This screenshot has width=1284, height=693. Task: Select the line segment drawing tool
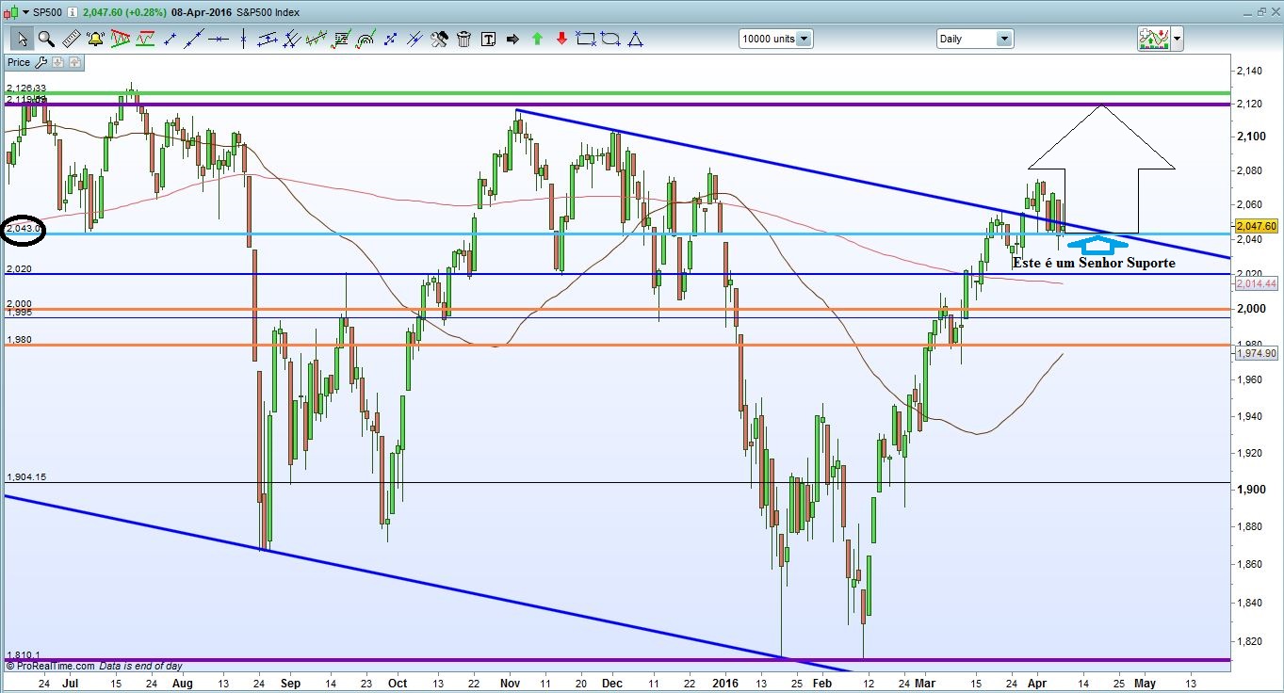pos(170,39)
